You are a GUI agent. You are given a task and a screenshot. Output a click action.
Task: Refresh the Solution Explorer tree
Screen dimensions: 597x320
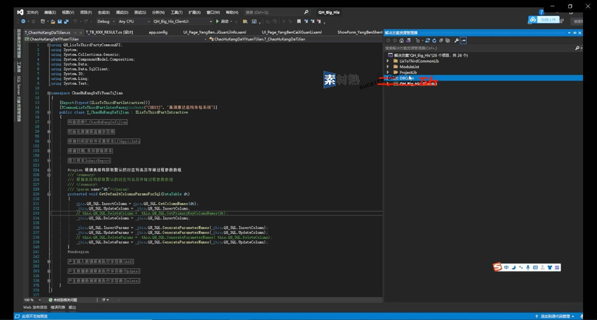click(434, 41)
